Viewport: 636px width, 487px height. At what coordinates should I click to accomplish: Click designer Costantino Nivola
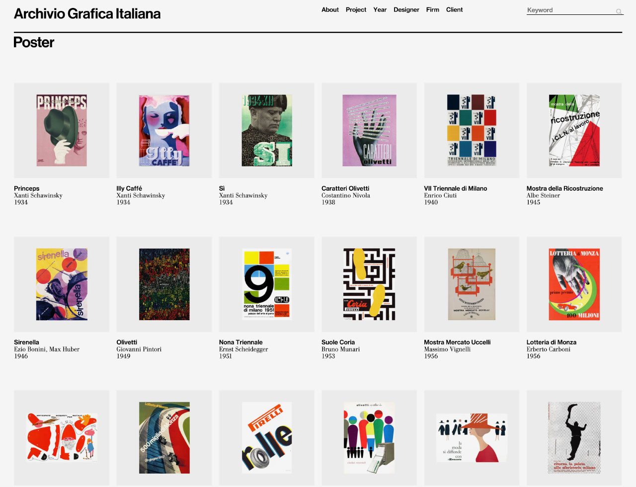tap(346, 196)
